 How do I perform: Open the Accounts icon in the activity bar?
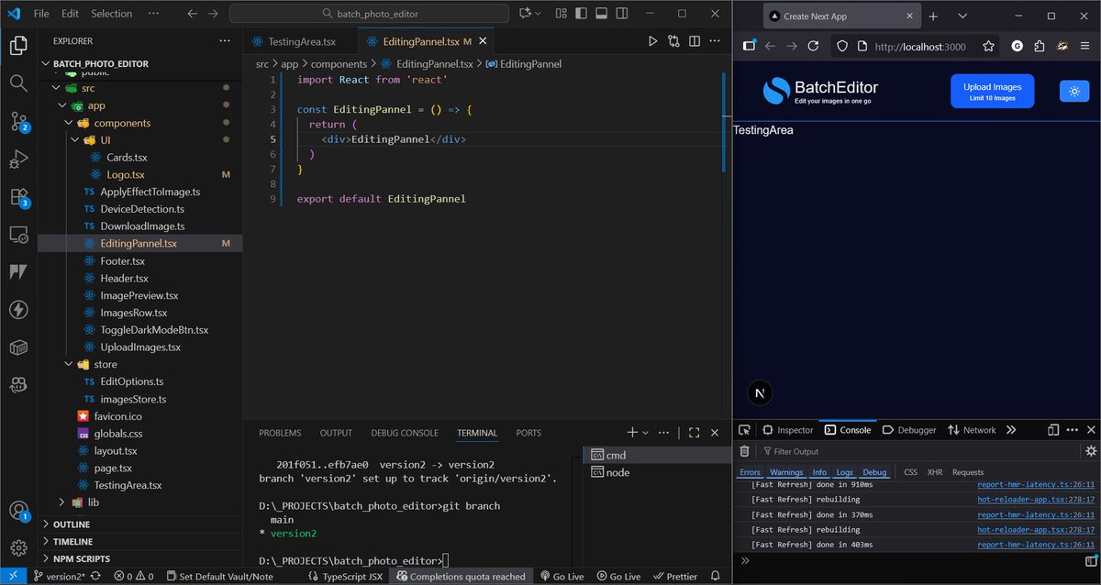tap(18, 511)
